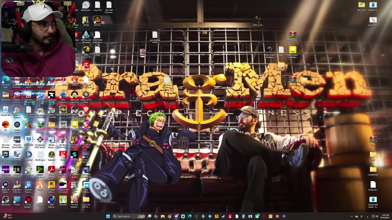
Task: Open WavePad Sound Editor desktop icon
Action: [x=17, y=141]
